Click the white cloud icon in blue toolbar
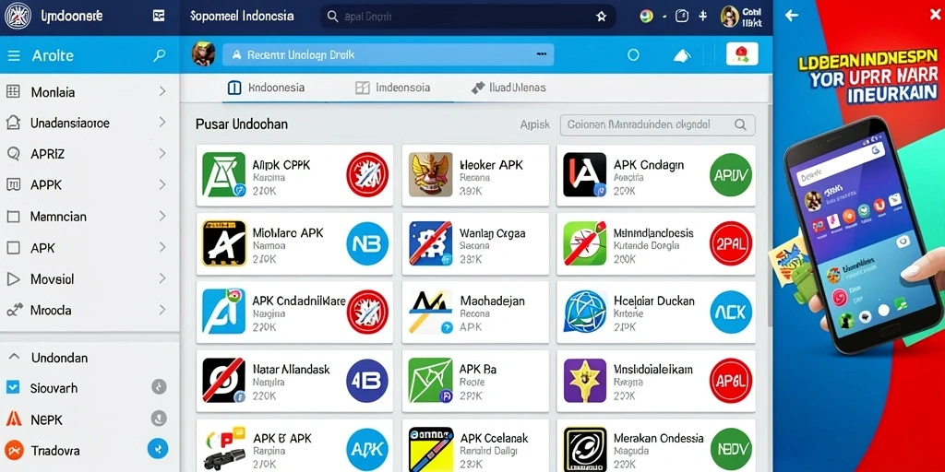 682,56
